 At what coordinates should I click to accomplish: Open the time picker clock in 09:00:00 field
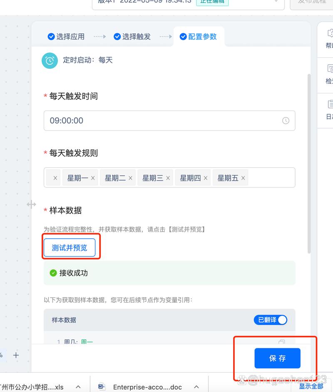(286, 120)
